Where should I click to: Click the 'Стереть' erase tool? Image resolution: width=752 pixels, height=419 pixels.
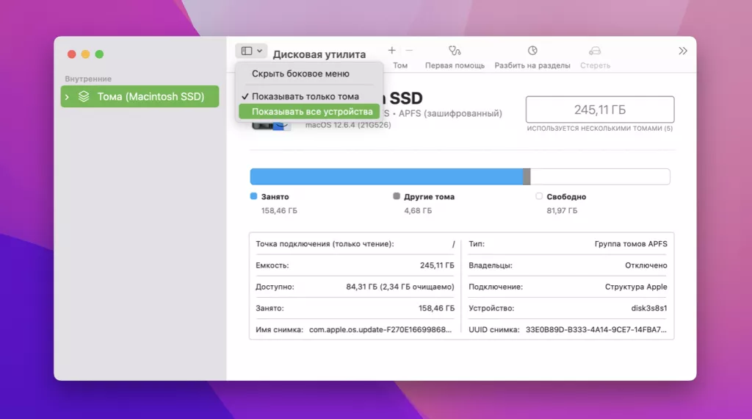[595, 57]
